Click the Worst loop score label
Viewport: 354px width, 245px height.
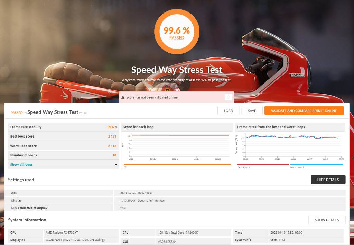coord(24,146)
